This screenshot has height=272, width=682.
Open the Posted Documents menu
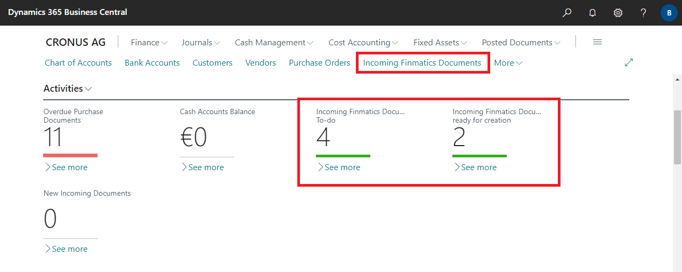click(521, 42)
